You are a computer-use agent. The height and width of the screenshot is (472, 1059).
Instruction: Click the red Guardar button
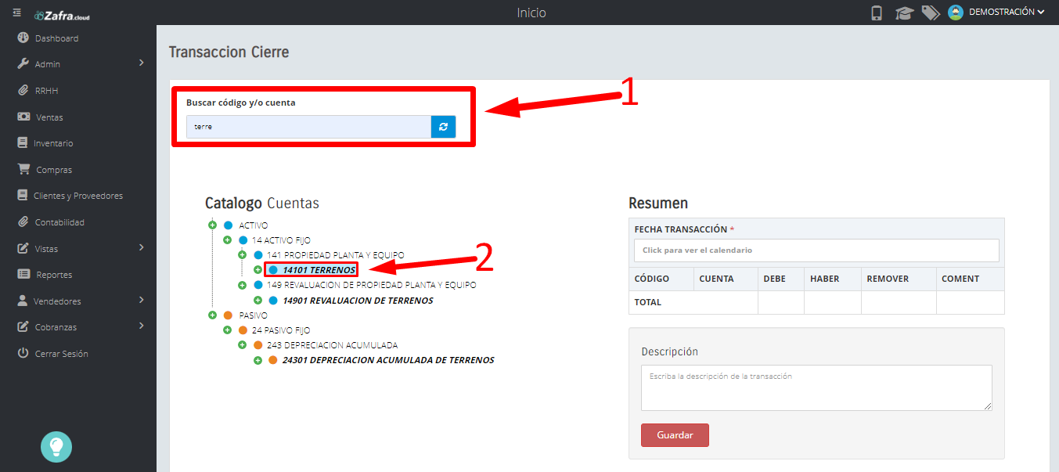coord(675,435)
